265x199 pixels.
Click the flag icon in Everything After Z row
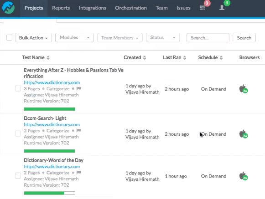click(x=79, y=88)
